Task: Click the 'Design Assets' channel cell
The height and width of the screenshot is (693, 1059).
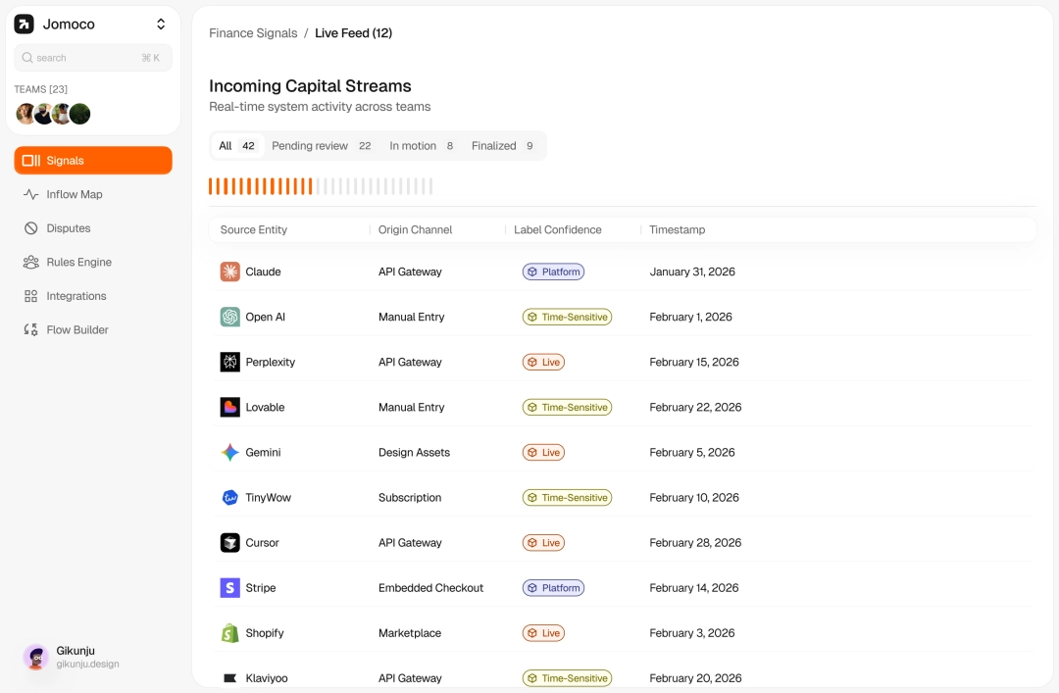Action: pos(414,453)
